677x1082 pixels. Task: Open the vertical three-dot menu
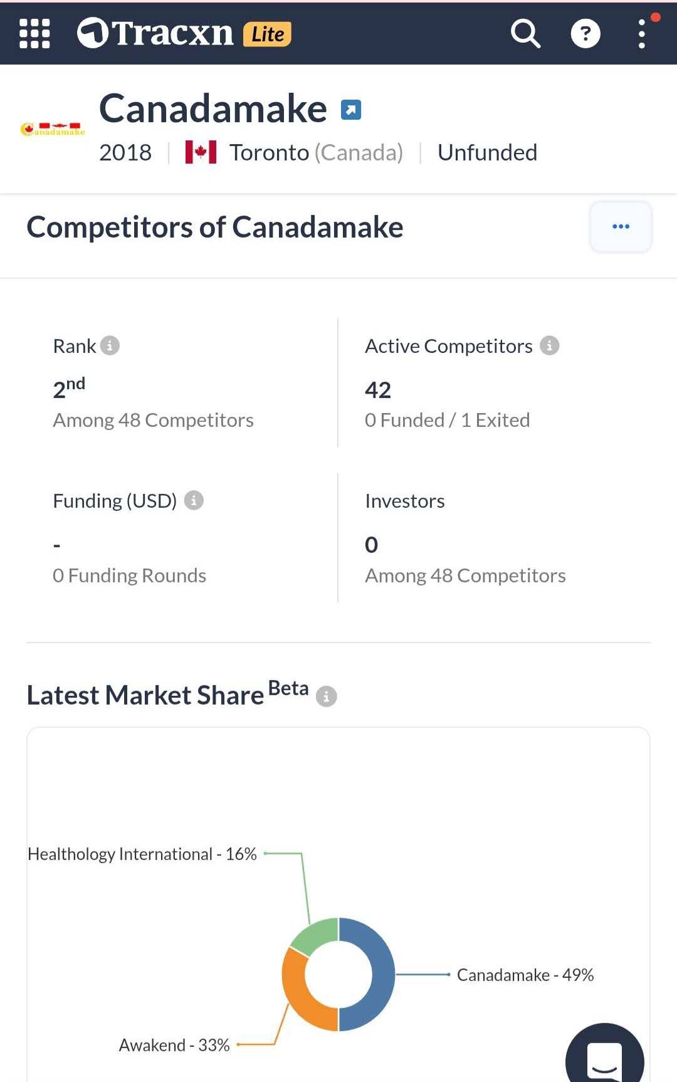tap(642, 33)
